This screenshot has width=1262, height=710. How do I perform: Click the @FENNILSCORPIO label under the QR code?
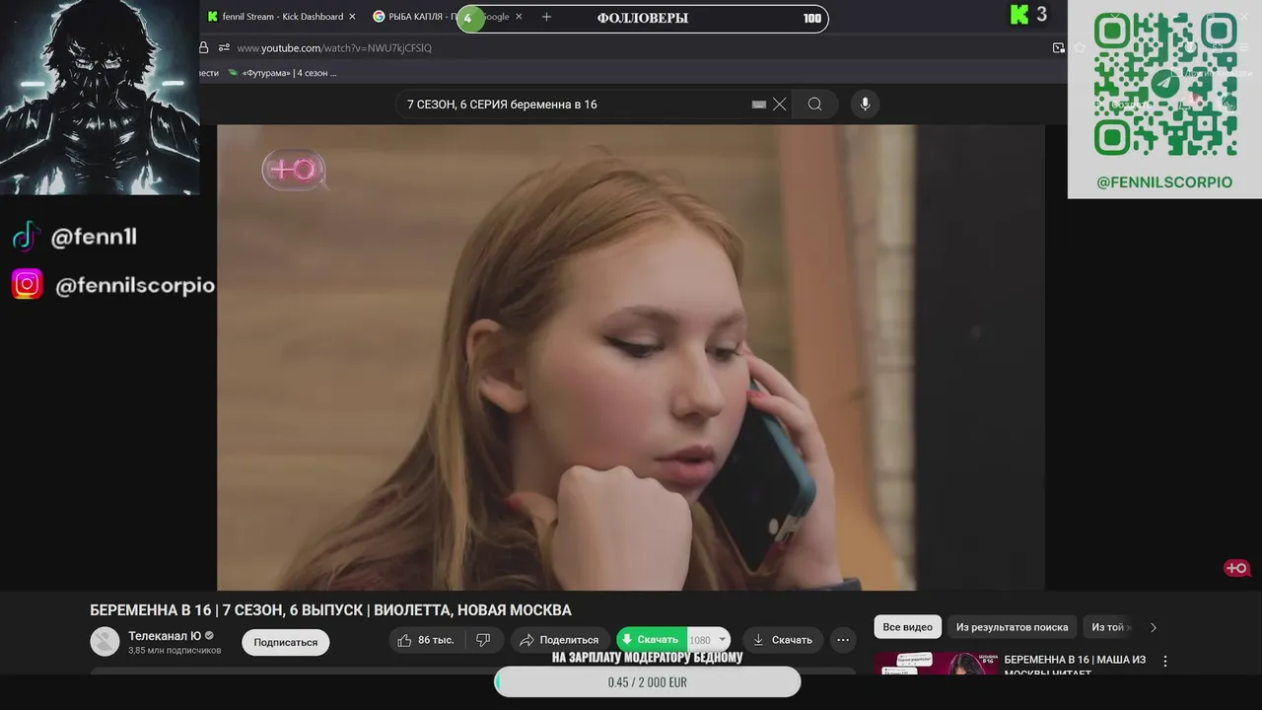pos(1164,182)
